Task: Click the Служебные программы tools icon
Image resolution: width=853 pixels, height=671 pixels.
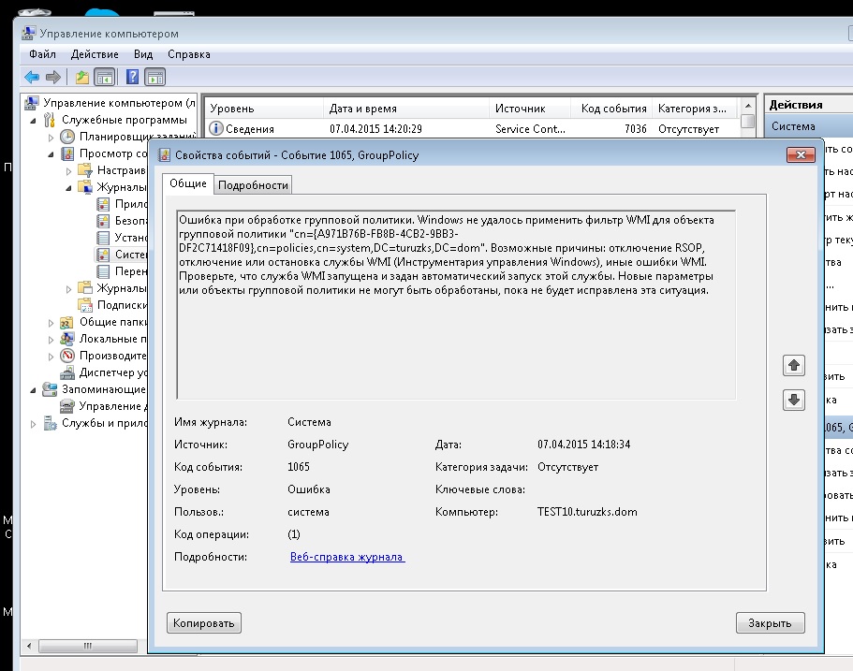Action: pyautogui.click(x=50, y=120)
